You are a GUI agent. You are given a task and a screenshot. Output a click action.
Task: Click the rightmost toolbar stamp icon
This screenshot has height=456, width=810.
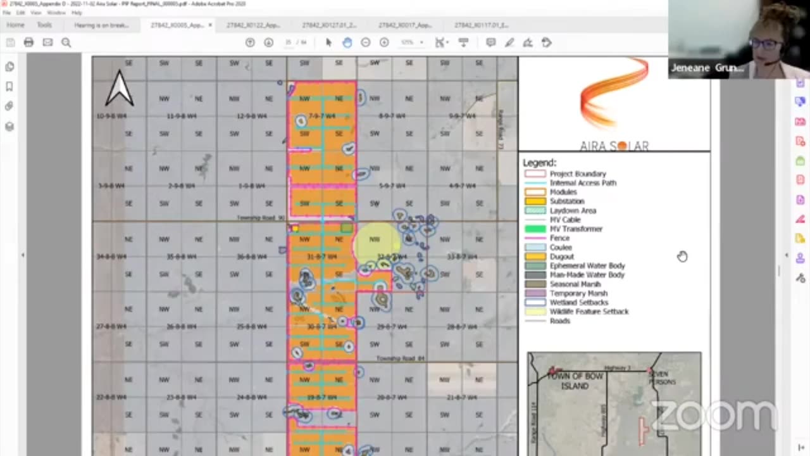click(x=547, y=42)
